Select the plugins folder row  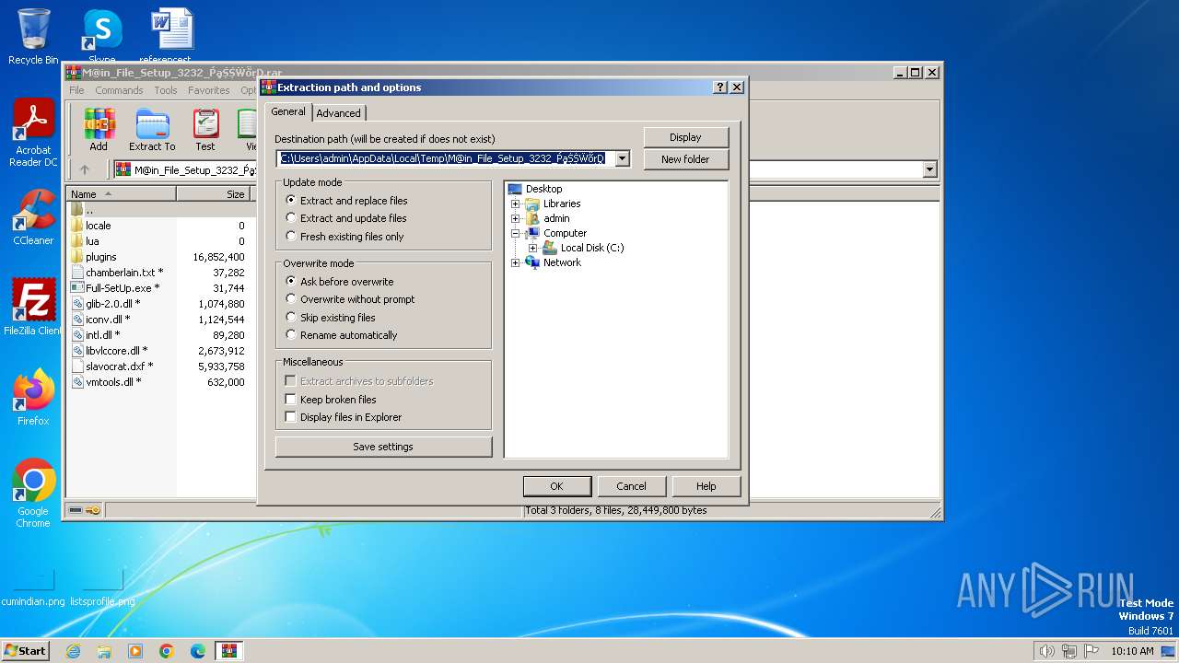coord(158,257)
